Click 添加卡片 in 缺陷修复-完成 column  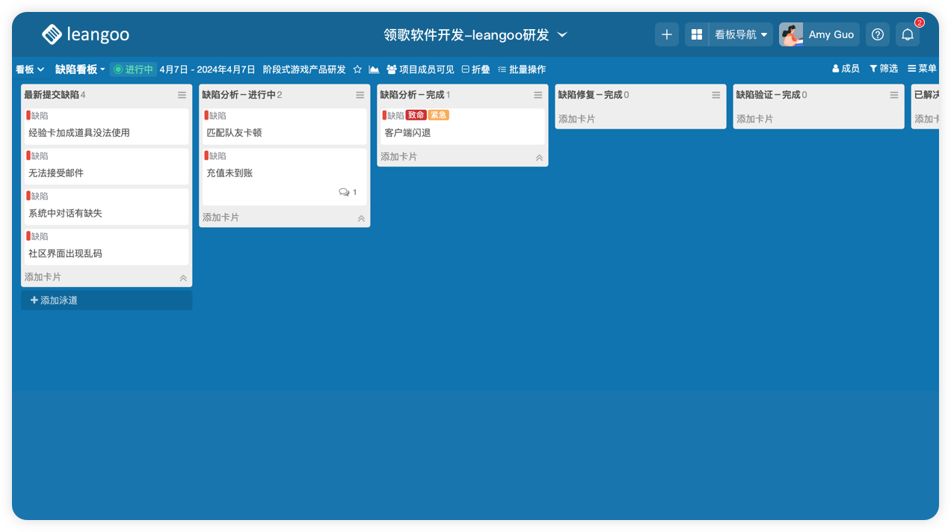577,119
